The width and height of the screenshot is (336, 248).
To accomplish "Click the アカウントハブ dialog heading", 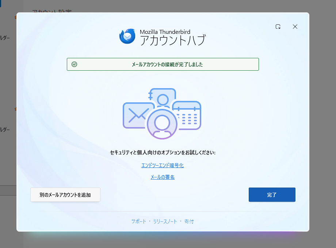I will tap(173, 40).
